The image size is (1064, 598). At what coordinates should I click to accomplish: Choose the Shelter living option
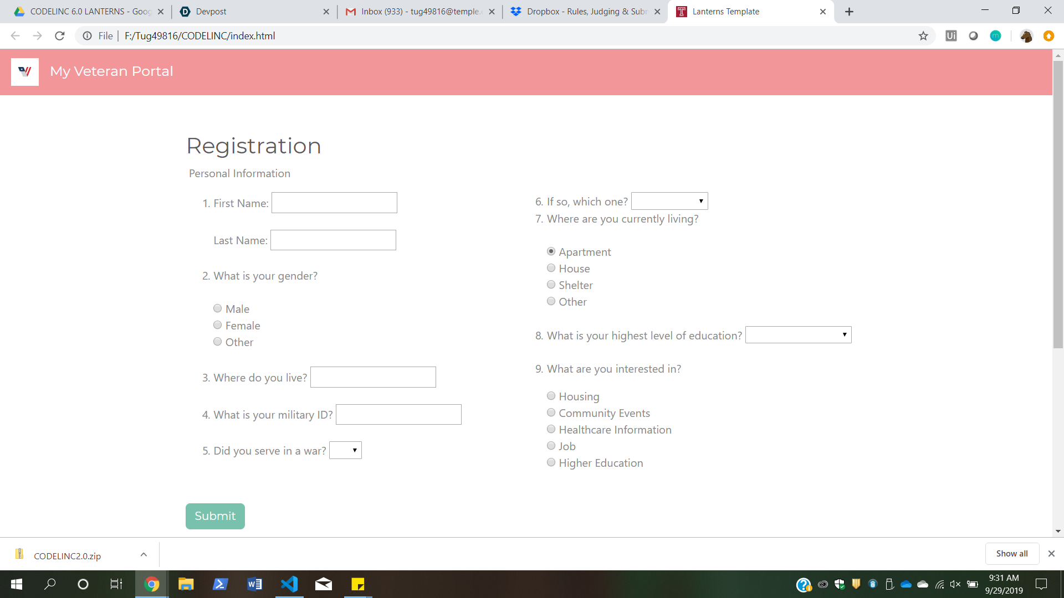(551, 285)
